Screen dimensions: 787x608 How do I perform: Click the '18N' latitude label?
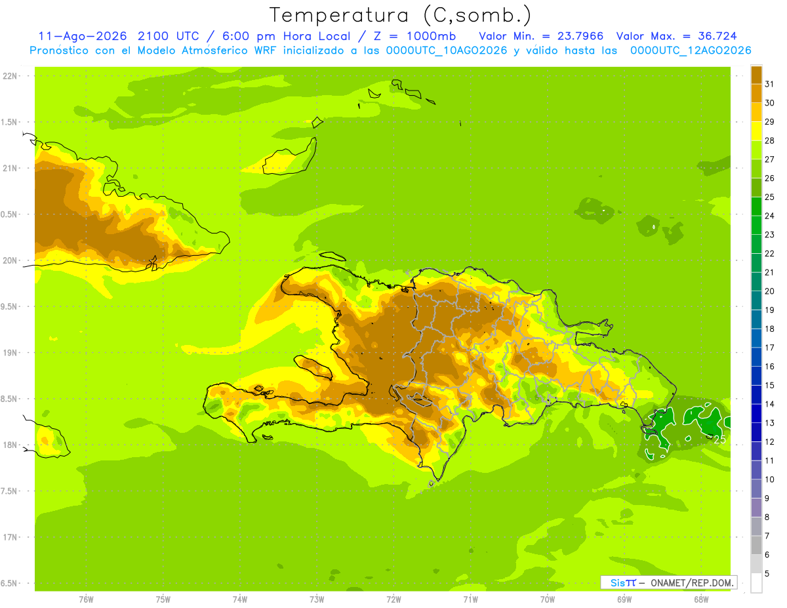click(10, 445)
